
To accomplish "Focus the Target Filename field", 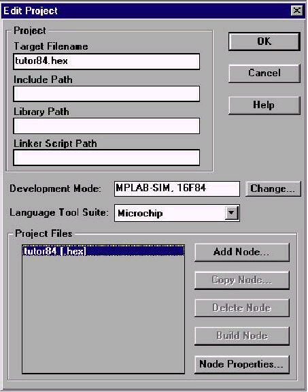I will pos(107,61).
